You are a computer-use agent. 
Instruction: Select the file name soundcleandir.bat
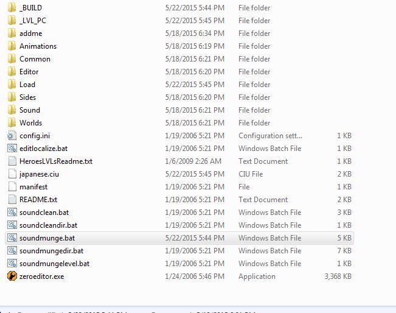[49, 225]
